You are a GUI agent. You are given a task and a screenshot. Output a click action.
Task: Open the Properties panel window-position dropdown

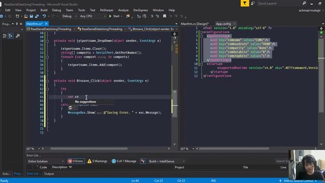[13, 24]
